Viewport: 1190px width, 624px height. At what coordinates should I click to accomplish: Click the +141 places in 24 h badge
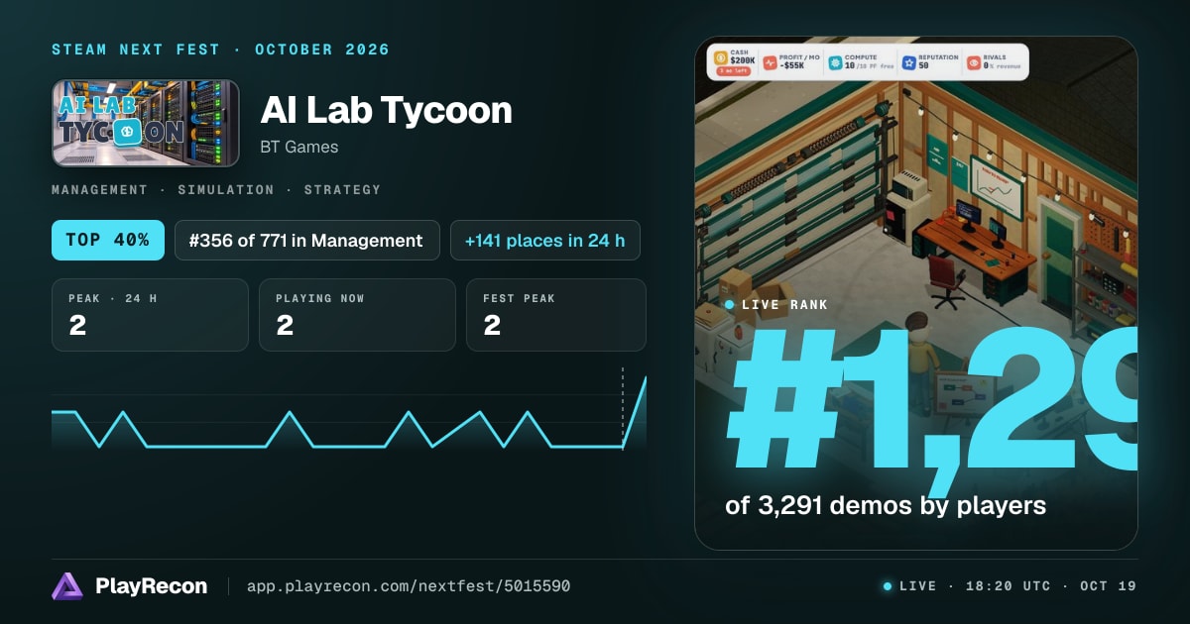[544, 240]
